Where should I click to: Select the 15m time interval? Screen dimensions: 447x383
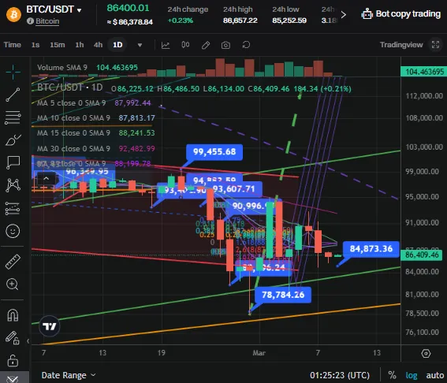[x=58, y=45]
